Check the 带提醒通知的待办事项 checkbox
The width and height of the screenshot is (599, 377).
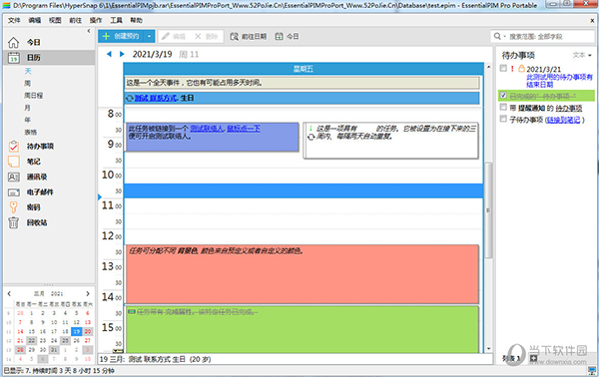tap(503, 108)
